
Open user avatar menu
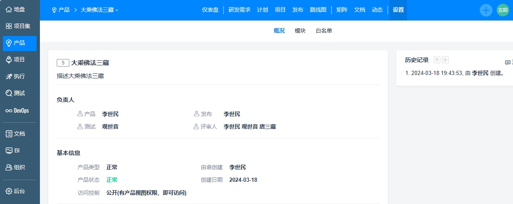(503, 10)
